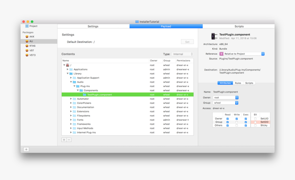Toggle Group Read permission checkbox
295x180 pixels.
[227, 122]
